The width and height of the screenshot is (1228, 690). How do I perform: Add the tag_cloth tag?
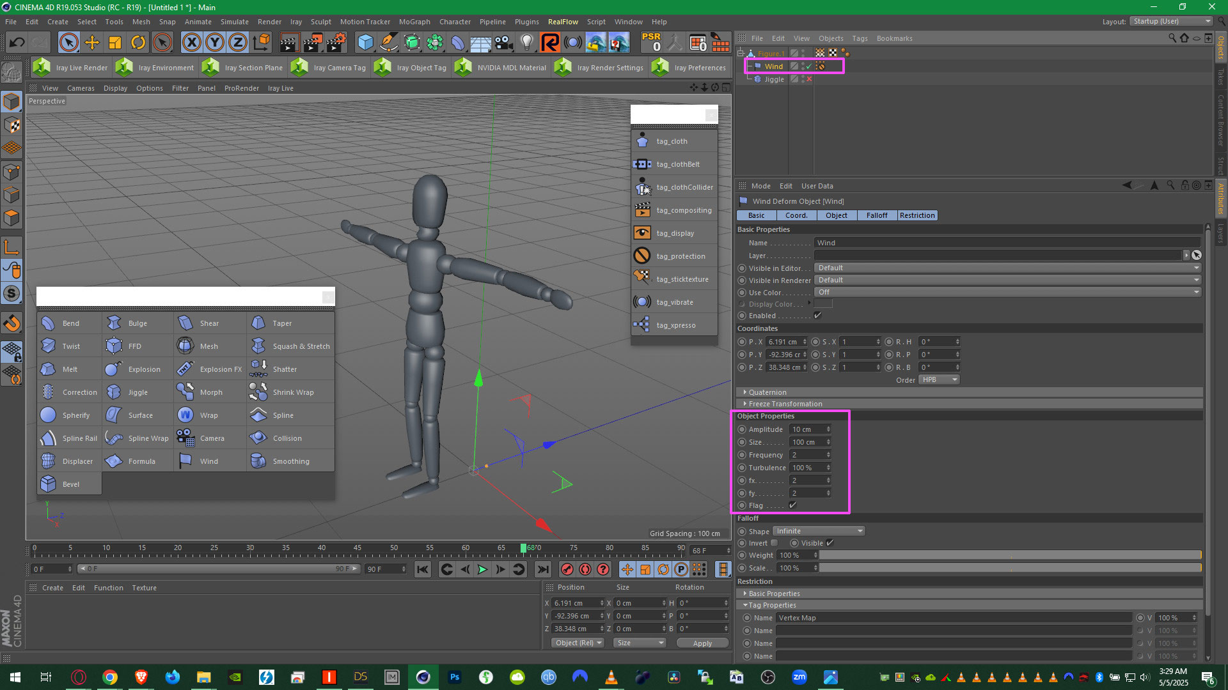pyautogui.click(x=674, y=141)
